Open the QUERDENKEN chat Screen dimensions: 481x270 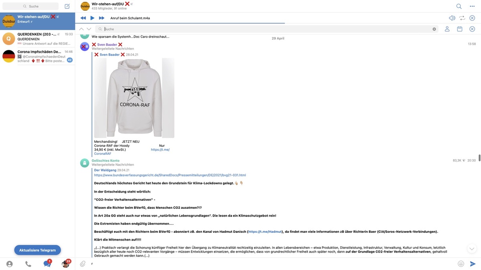click(38, 39)
